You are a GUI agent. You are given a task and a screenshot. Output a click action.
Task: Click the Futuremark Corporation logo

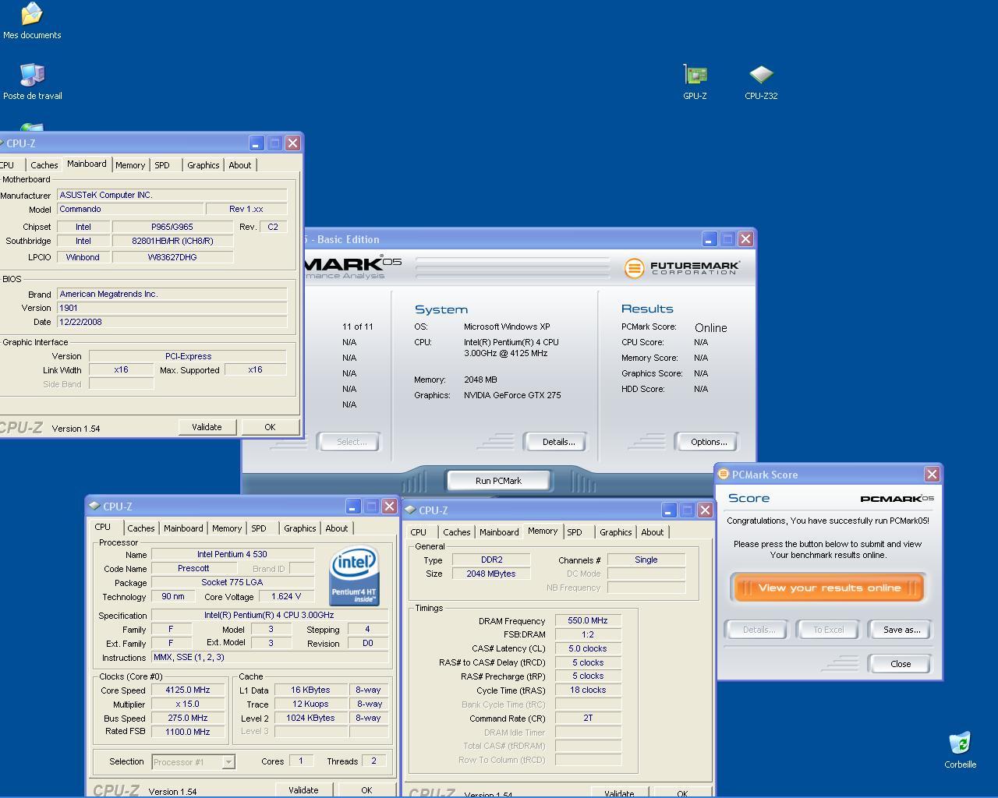click(x=681, y=267)
